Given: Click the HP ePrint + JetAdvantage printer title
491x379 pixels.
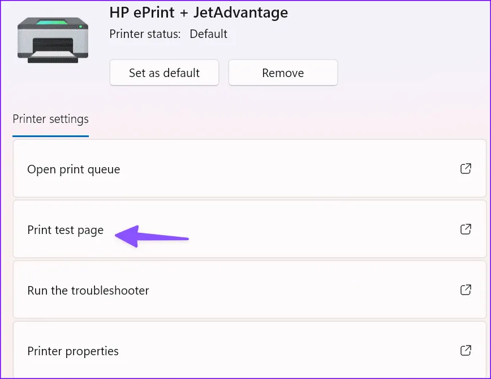Looking at the screenshot, I should [x=199, y=12].
